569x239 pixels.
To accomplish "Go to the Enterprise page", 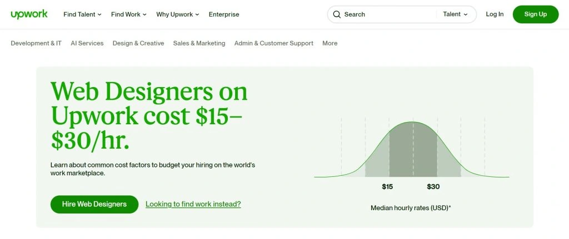I will [x=224, y=14].
